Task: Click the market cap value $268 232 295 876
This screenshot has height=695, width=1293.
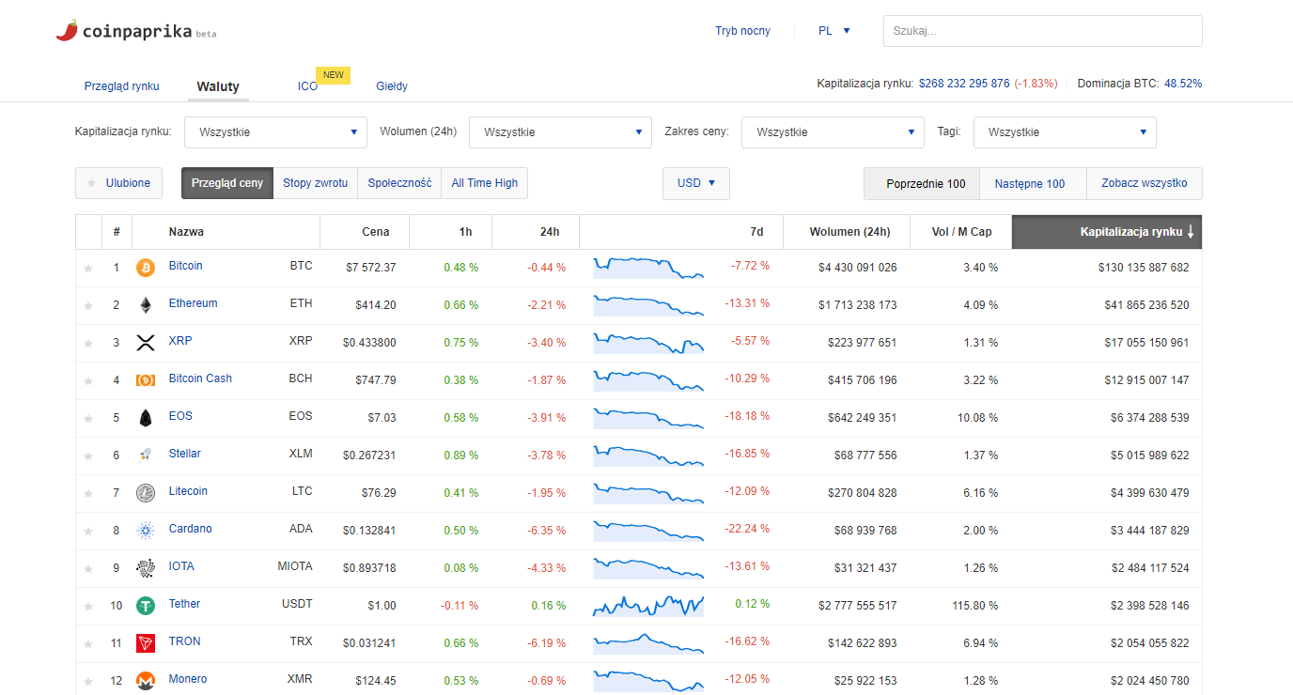Action: click(964, 84)
